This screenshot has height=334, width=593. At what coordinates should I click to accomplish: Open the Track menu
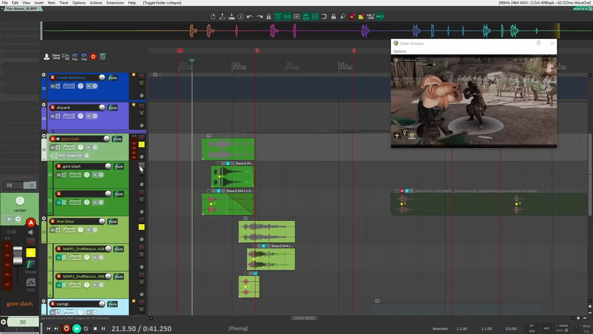[x=64, y=3]
